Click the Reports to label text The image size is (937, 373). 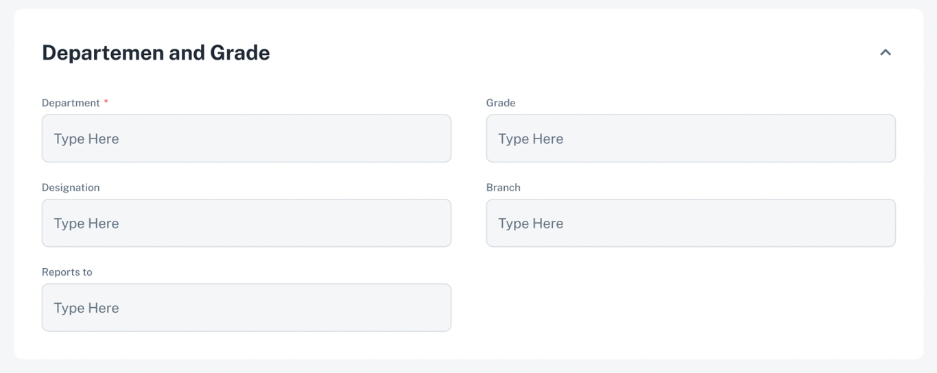coord(67,272)
